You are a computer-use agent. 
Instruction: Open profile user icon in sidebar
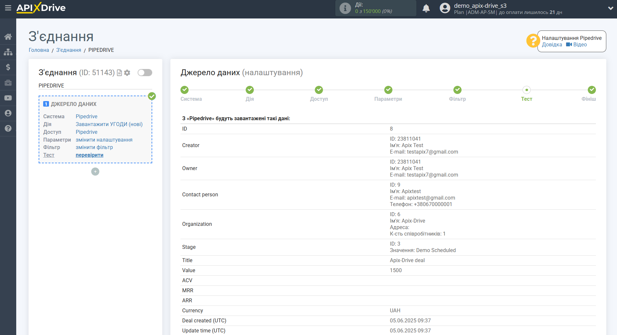8,113
